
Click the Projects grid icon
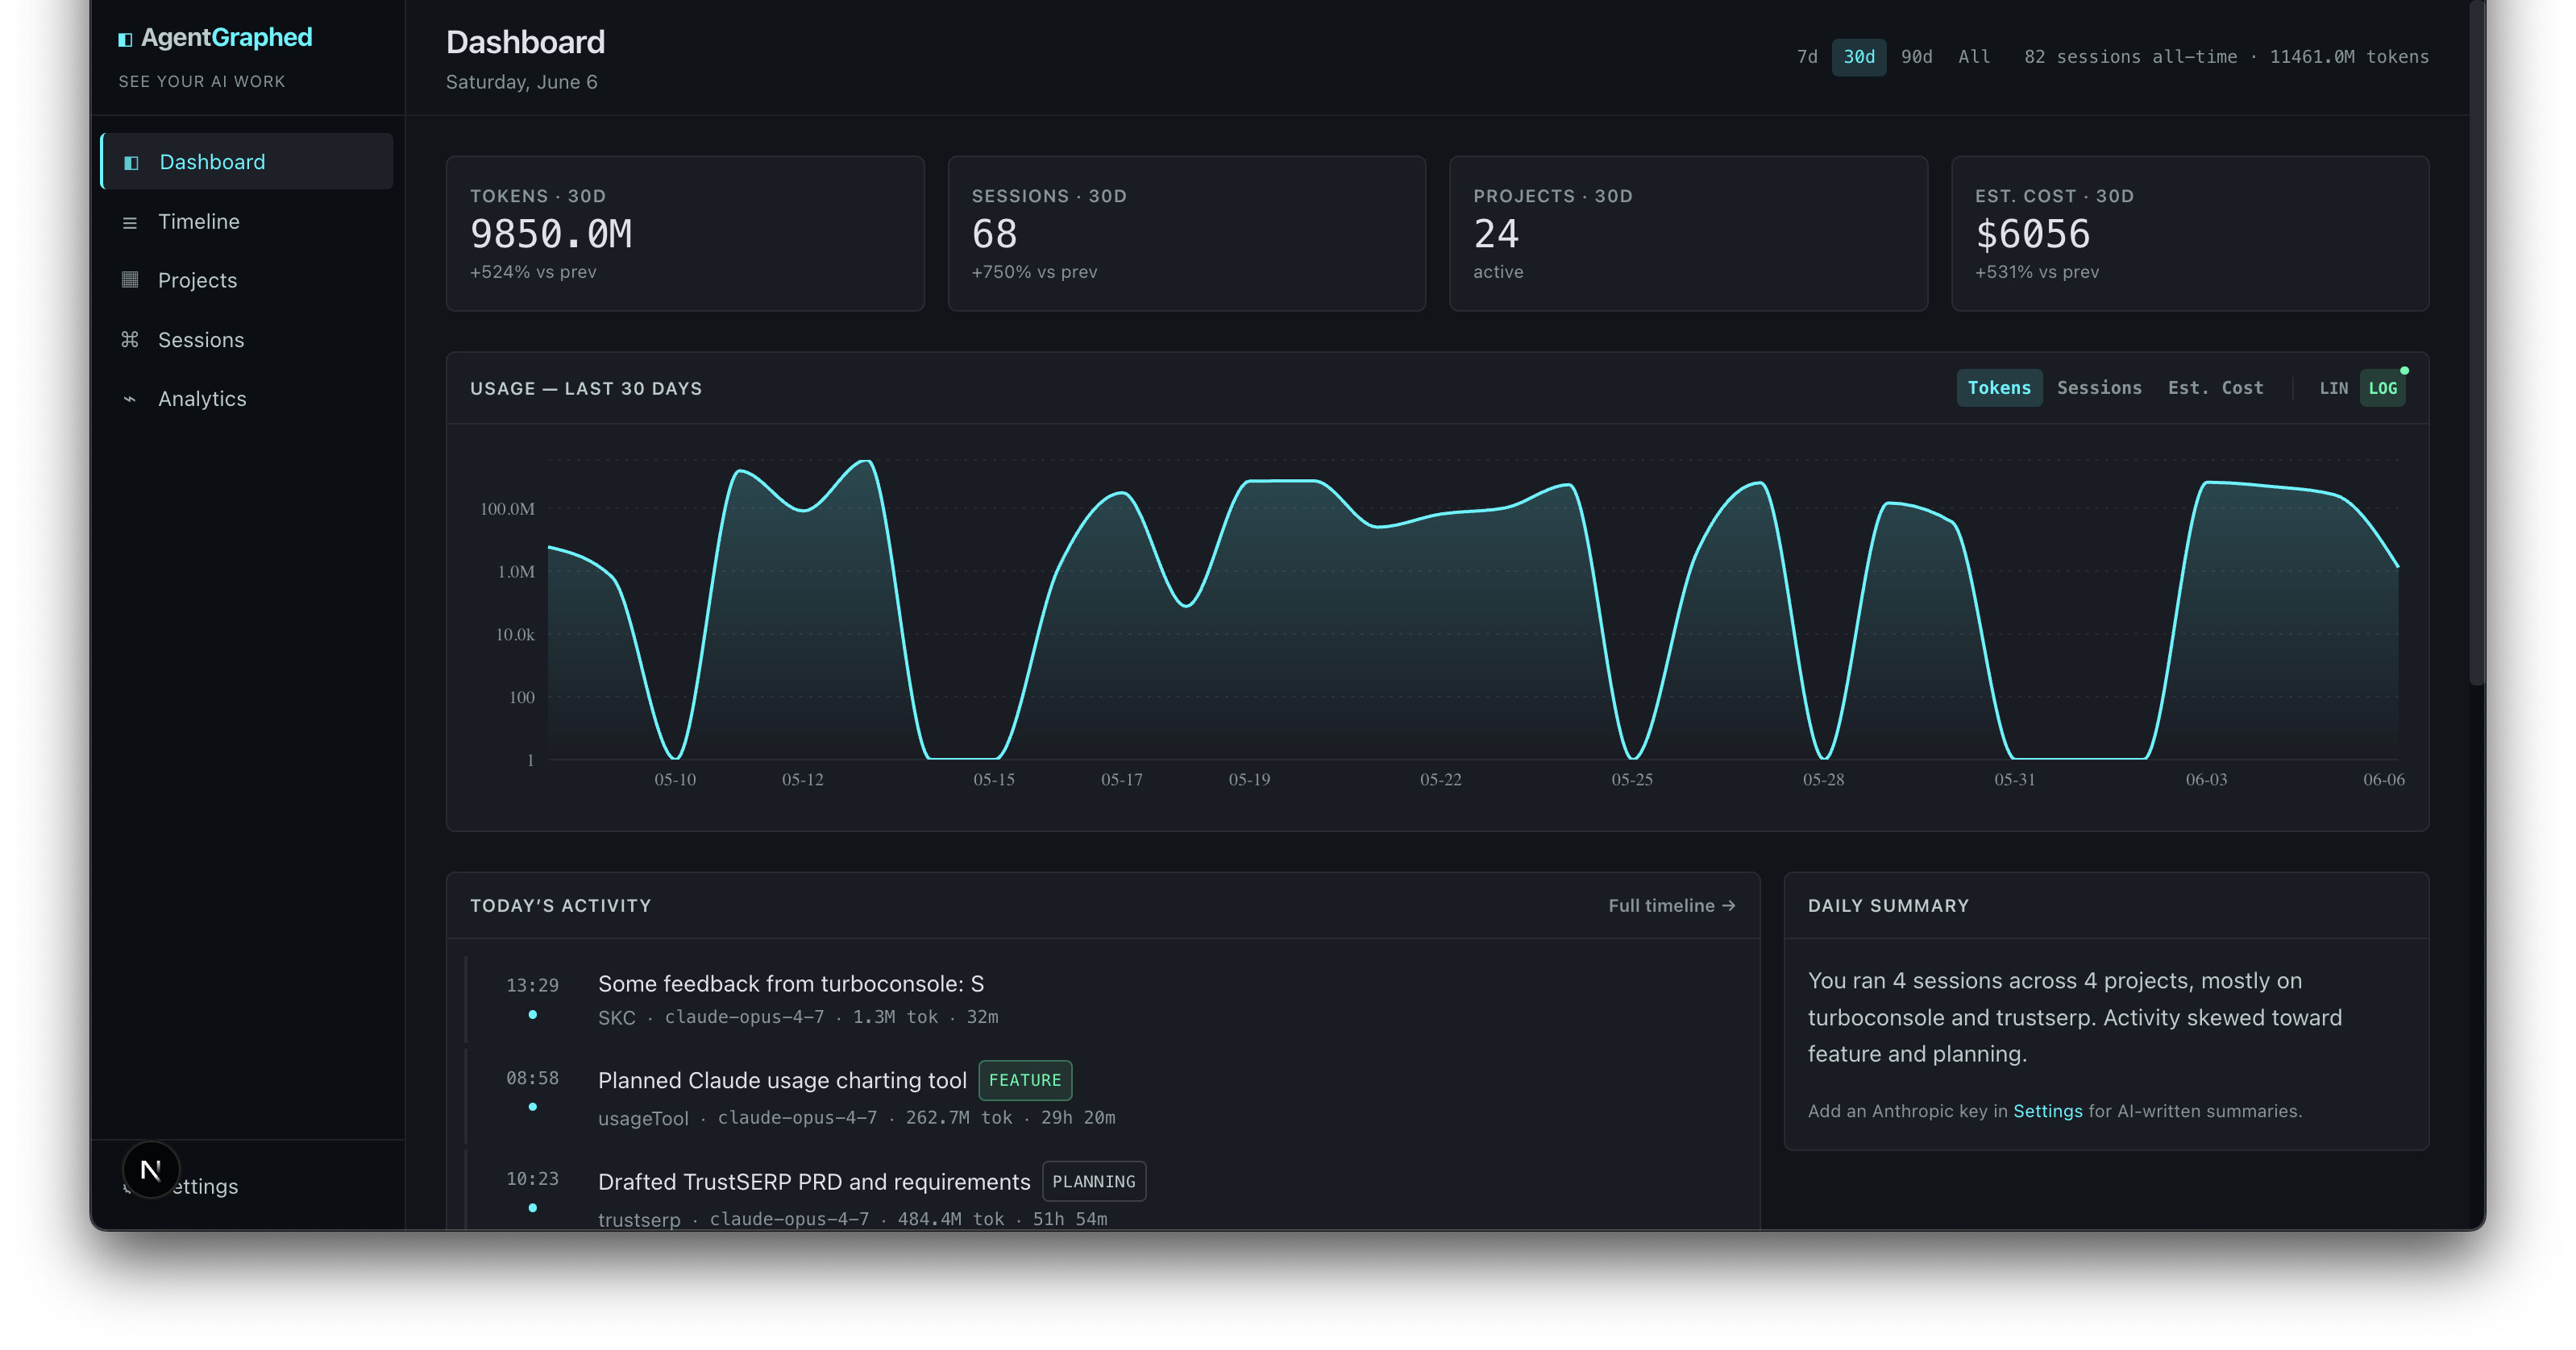130,280
